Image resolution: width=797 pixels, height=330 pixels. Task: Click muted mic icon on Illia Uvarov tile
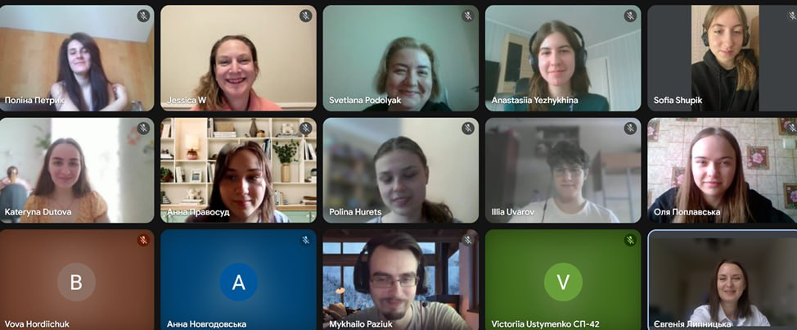(x=630, y=128)
